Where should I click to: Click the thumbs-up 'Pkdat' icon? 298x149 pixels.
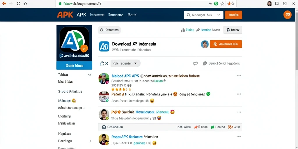183,30
